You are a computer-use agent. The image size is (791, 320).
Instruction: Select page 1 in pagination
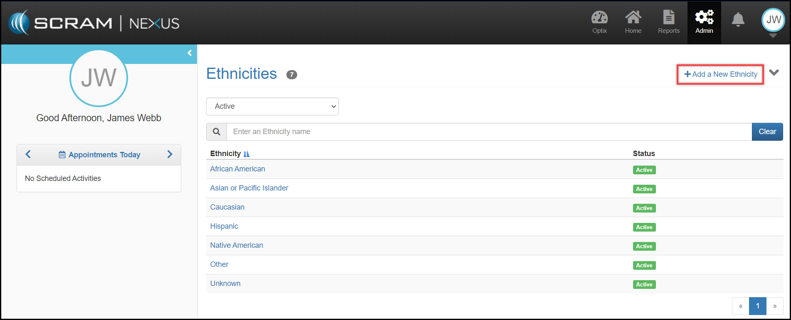[757, 306]
